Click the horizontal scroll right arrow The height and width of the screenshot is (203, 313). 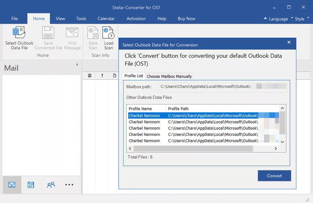(x=276, y=149)
